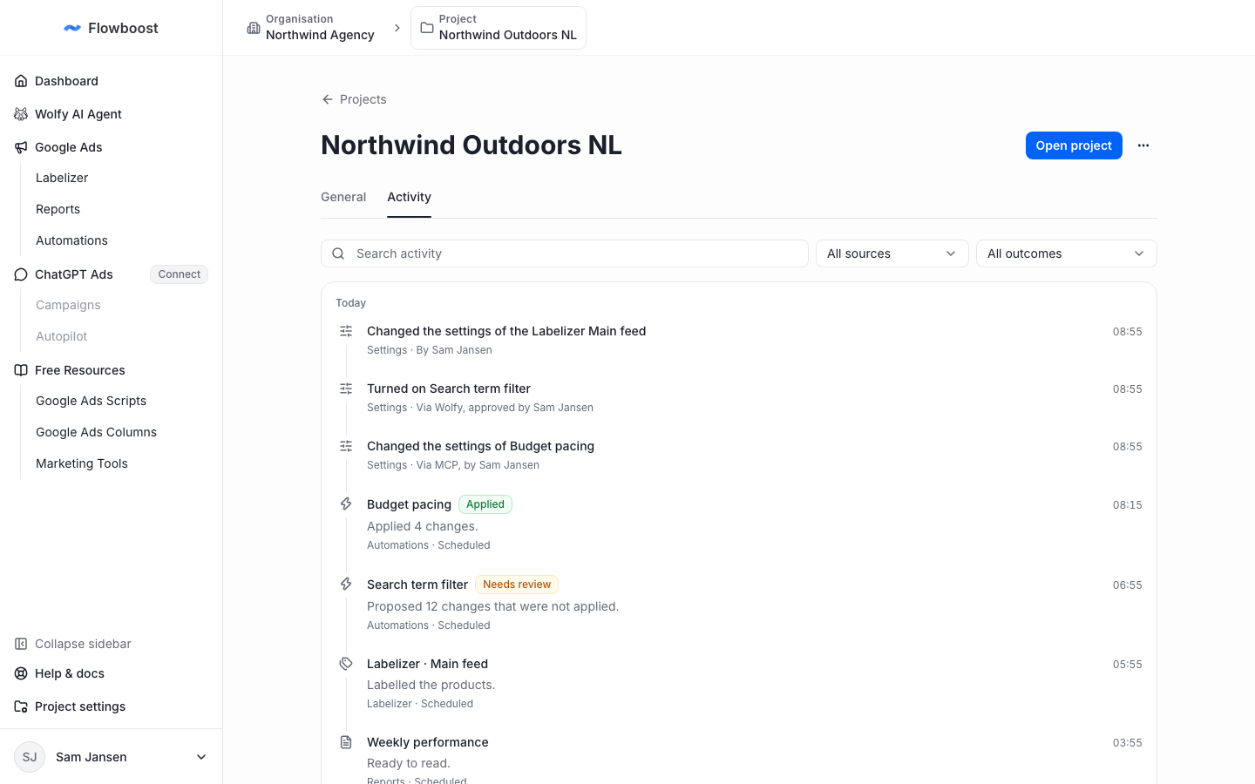The width and height of the screenshot is (1255, 784).
Task: Open Marketing Tools in the sidebar
Action: pyautogui.click(x=82, y=463)
